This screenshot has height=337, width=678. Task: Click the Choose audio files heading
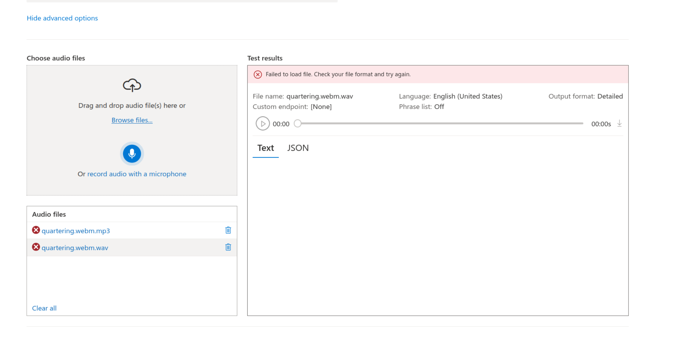pos(56,58)
